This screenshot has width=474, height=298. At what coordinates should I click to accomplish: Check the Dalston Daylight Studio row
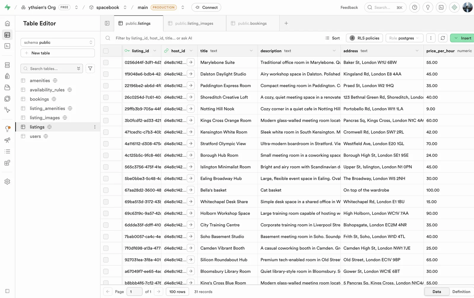click(x=106, y=74)
